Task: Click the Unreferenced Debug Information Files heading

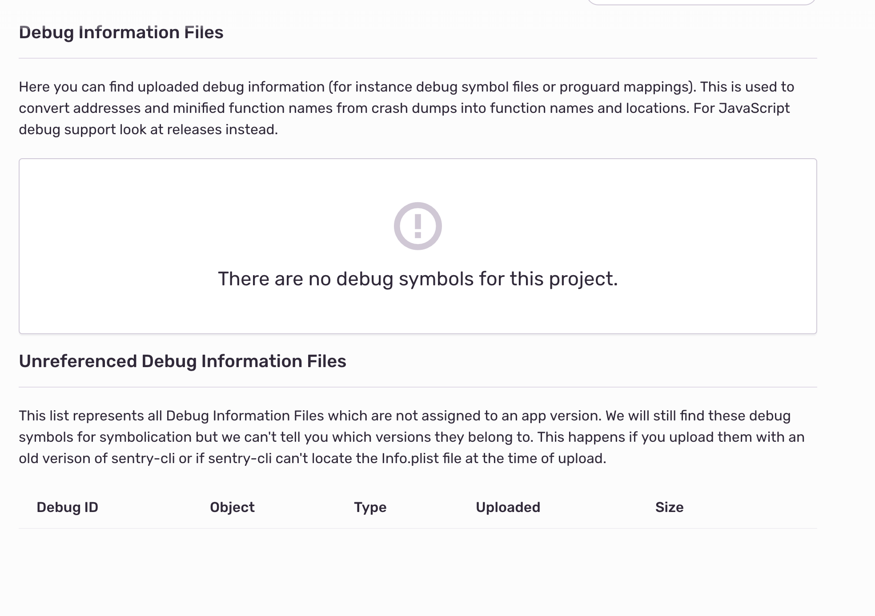Action: [182, 361]
